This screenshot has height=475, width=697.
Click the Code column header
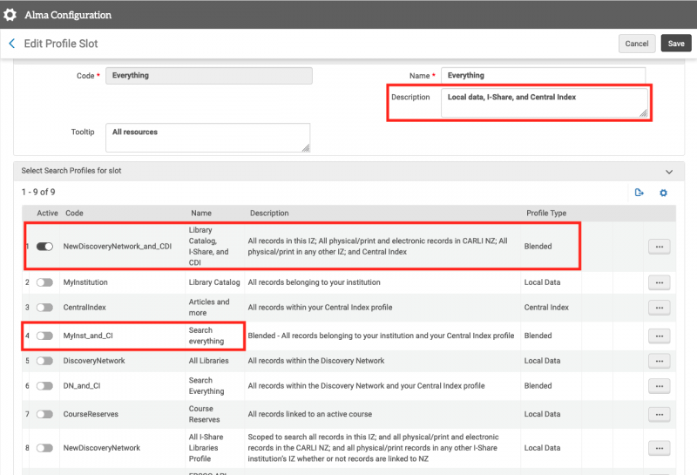click(x=74, y=213)
